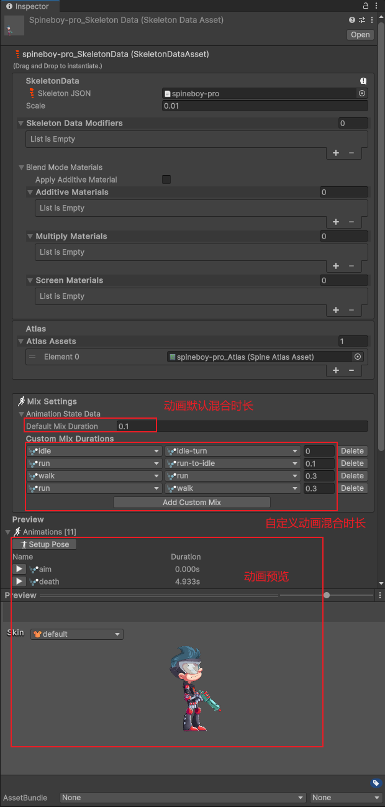Open the preset selector sliders icon
Screen dimensions: 385x807
[x=361, y=20]
